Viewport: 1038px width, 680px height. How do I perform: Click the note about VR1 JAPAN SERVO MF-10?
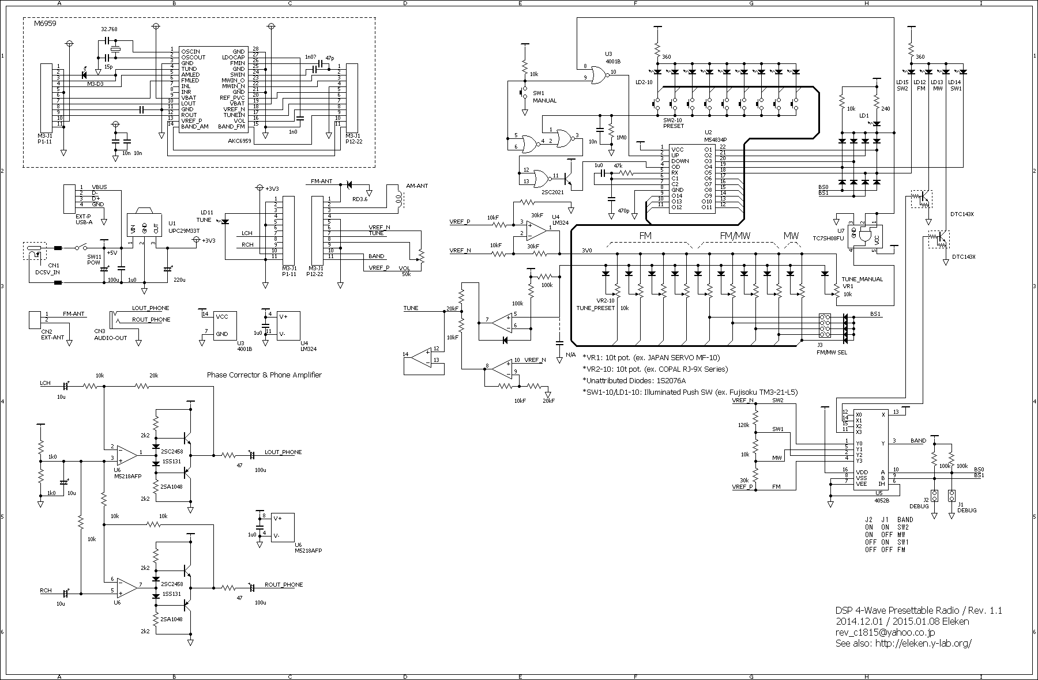click(x=651, y=357)
